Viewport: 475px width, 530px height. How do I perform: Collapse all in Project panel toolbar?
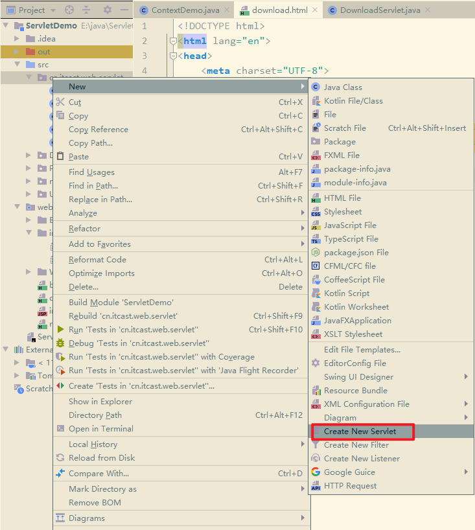click(87, 10)
